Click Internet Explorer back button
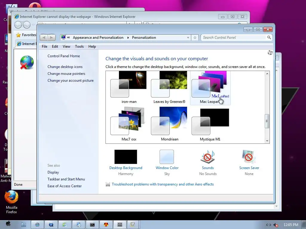Screen dimensions: 306x229 [x=18, y=25]
